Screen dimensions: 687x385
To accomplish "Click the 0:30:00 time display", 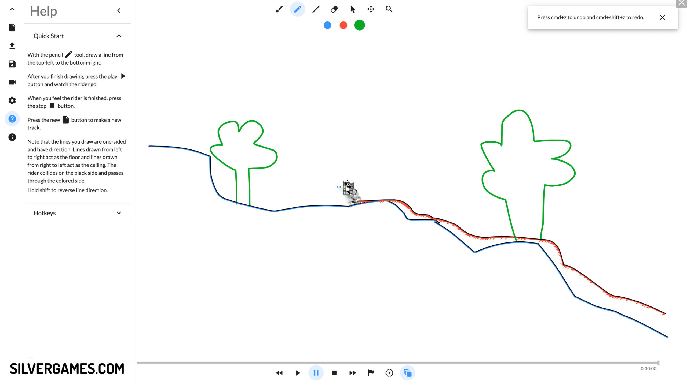I will 648,369.
